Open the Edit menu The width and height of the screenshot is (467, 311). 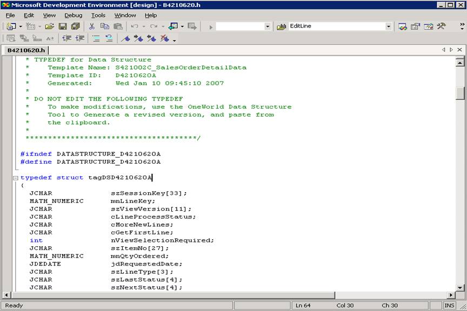click(29, 15)
